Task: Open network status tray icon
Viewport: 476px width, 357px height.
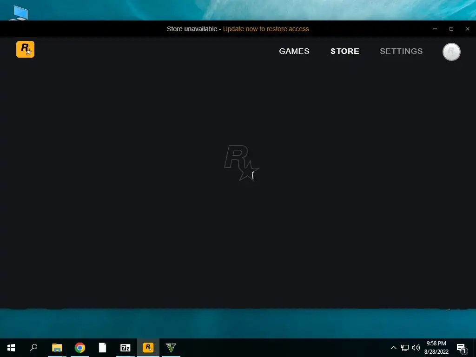Action: click(x=405, y=348)
